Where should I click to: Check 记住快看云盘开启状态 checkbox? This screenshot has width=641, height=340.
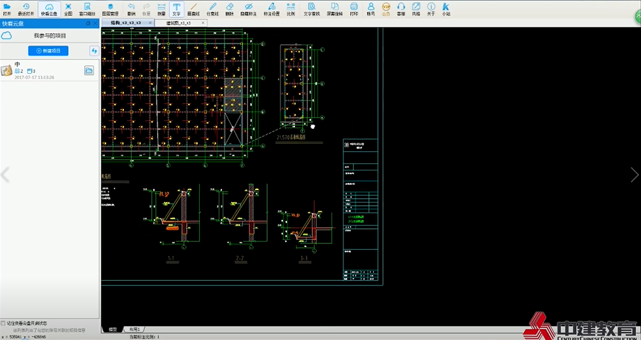3,323
